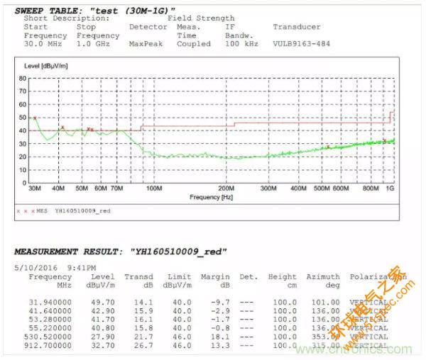
Task: Click margin value 18.1
Action: 220,337
